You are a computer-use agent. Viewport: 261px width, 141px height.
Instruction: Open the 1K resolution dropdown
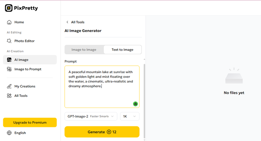coord(130,116)
